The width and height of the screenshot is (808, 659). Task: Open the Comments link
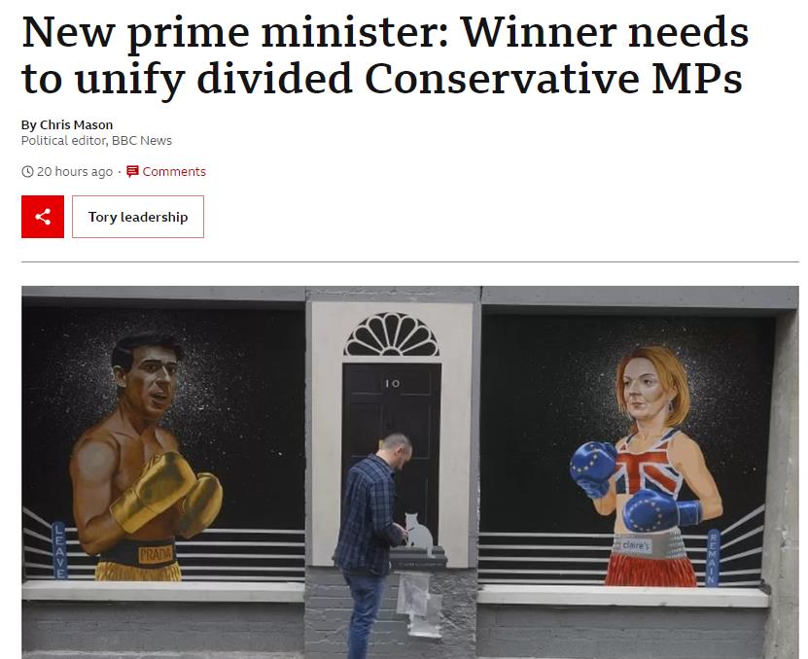click(174, 172)
